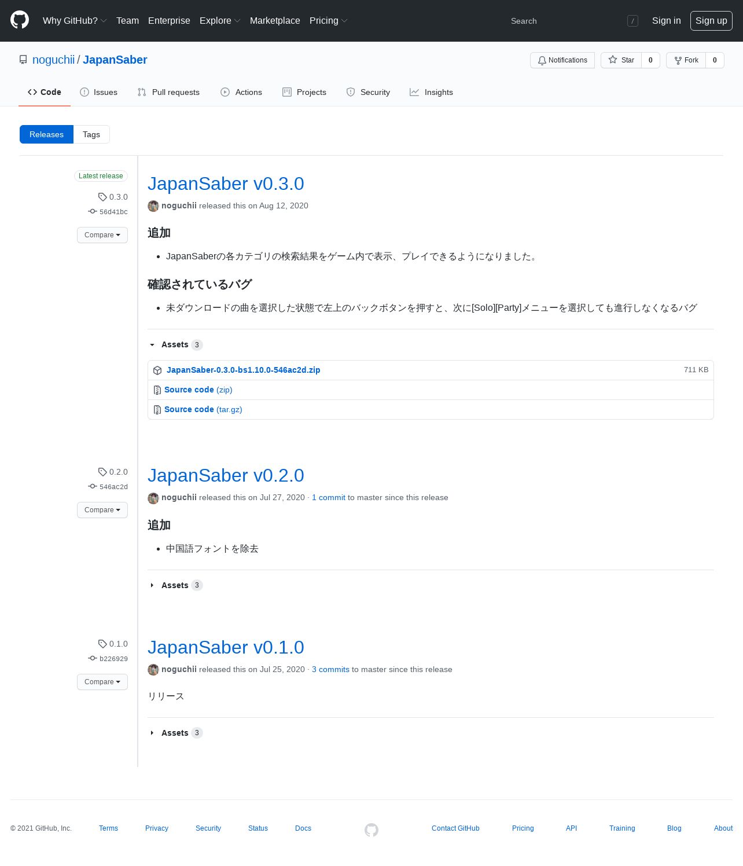Open the JapanSaber v0.2.0 release title
This screenshot has width=743, height=866.
(226, 475)
